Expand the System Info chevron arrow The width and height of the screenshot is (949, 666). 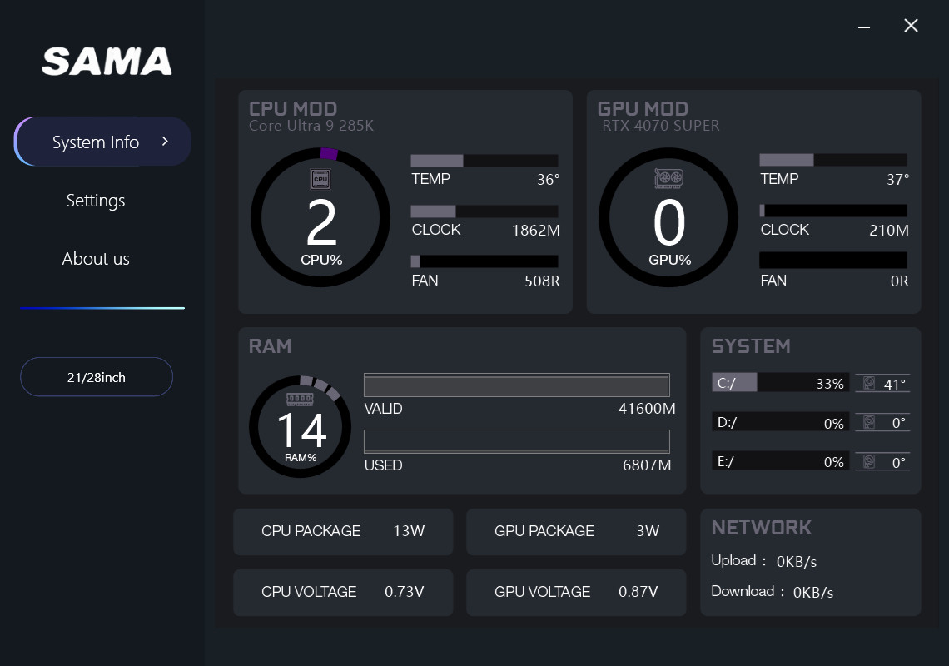click(165, 142)
